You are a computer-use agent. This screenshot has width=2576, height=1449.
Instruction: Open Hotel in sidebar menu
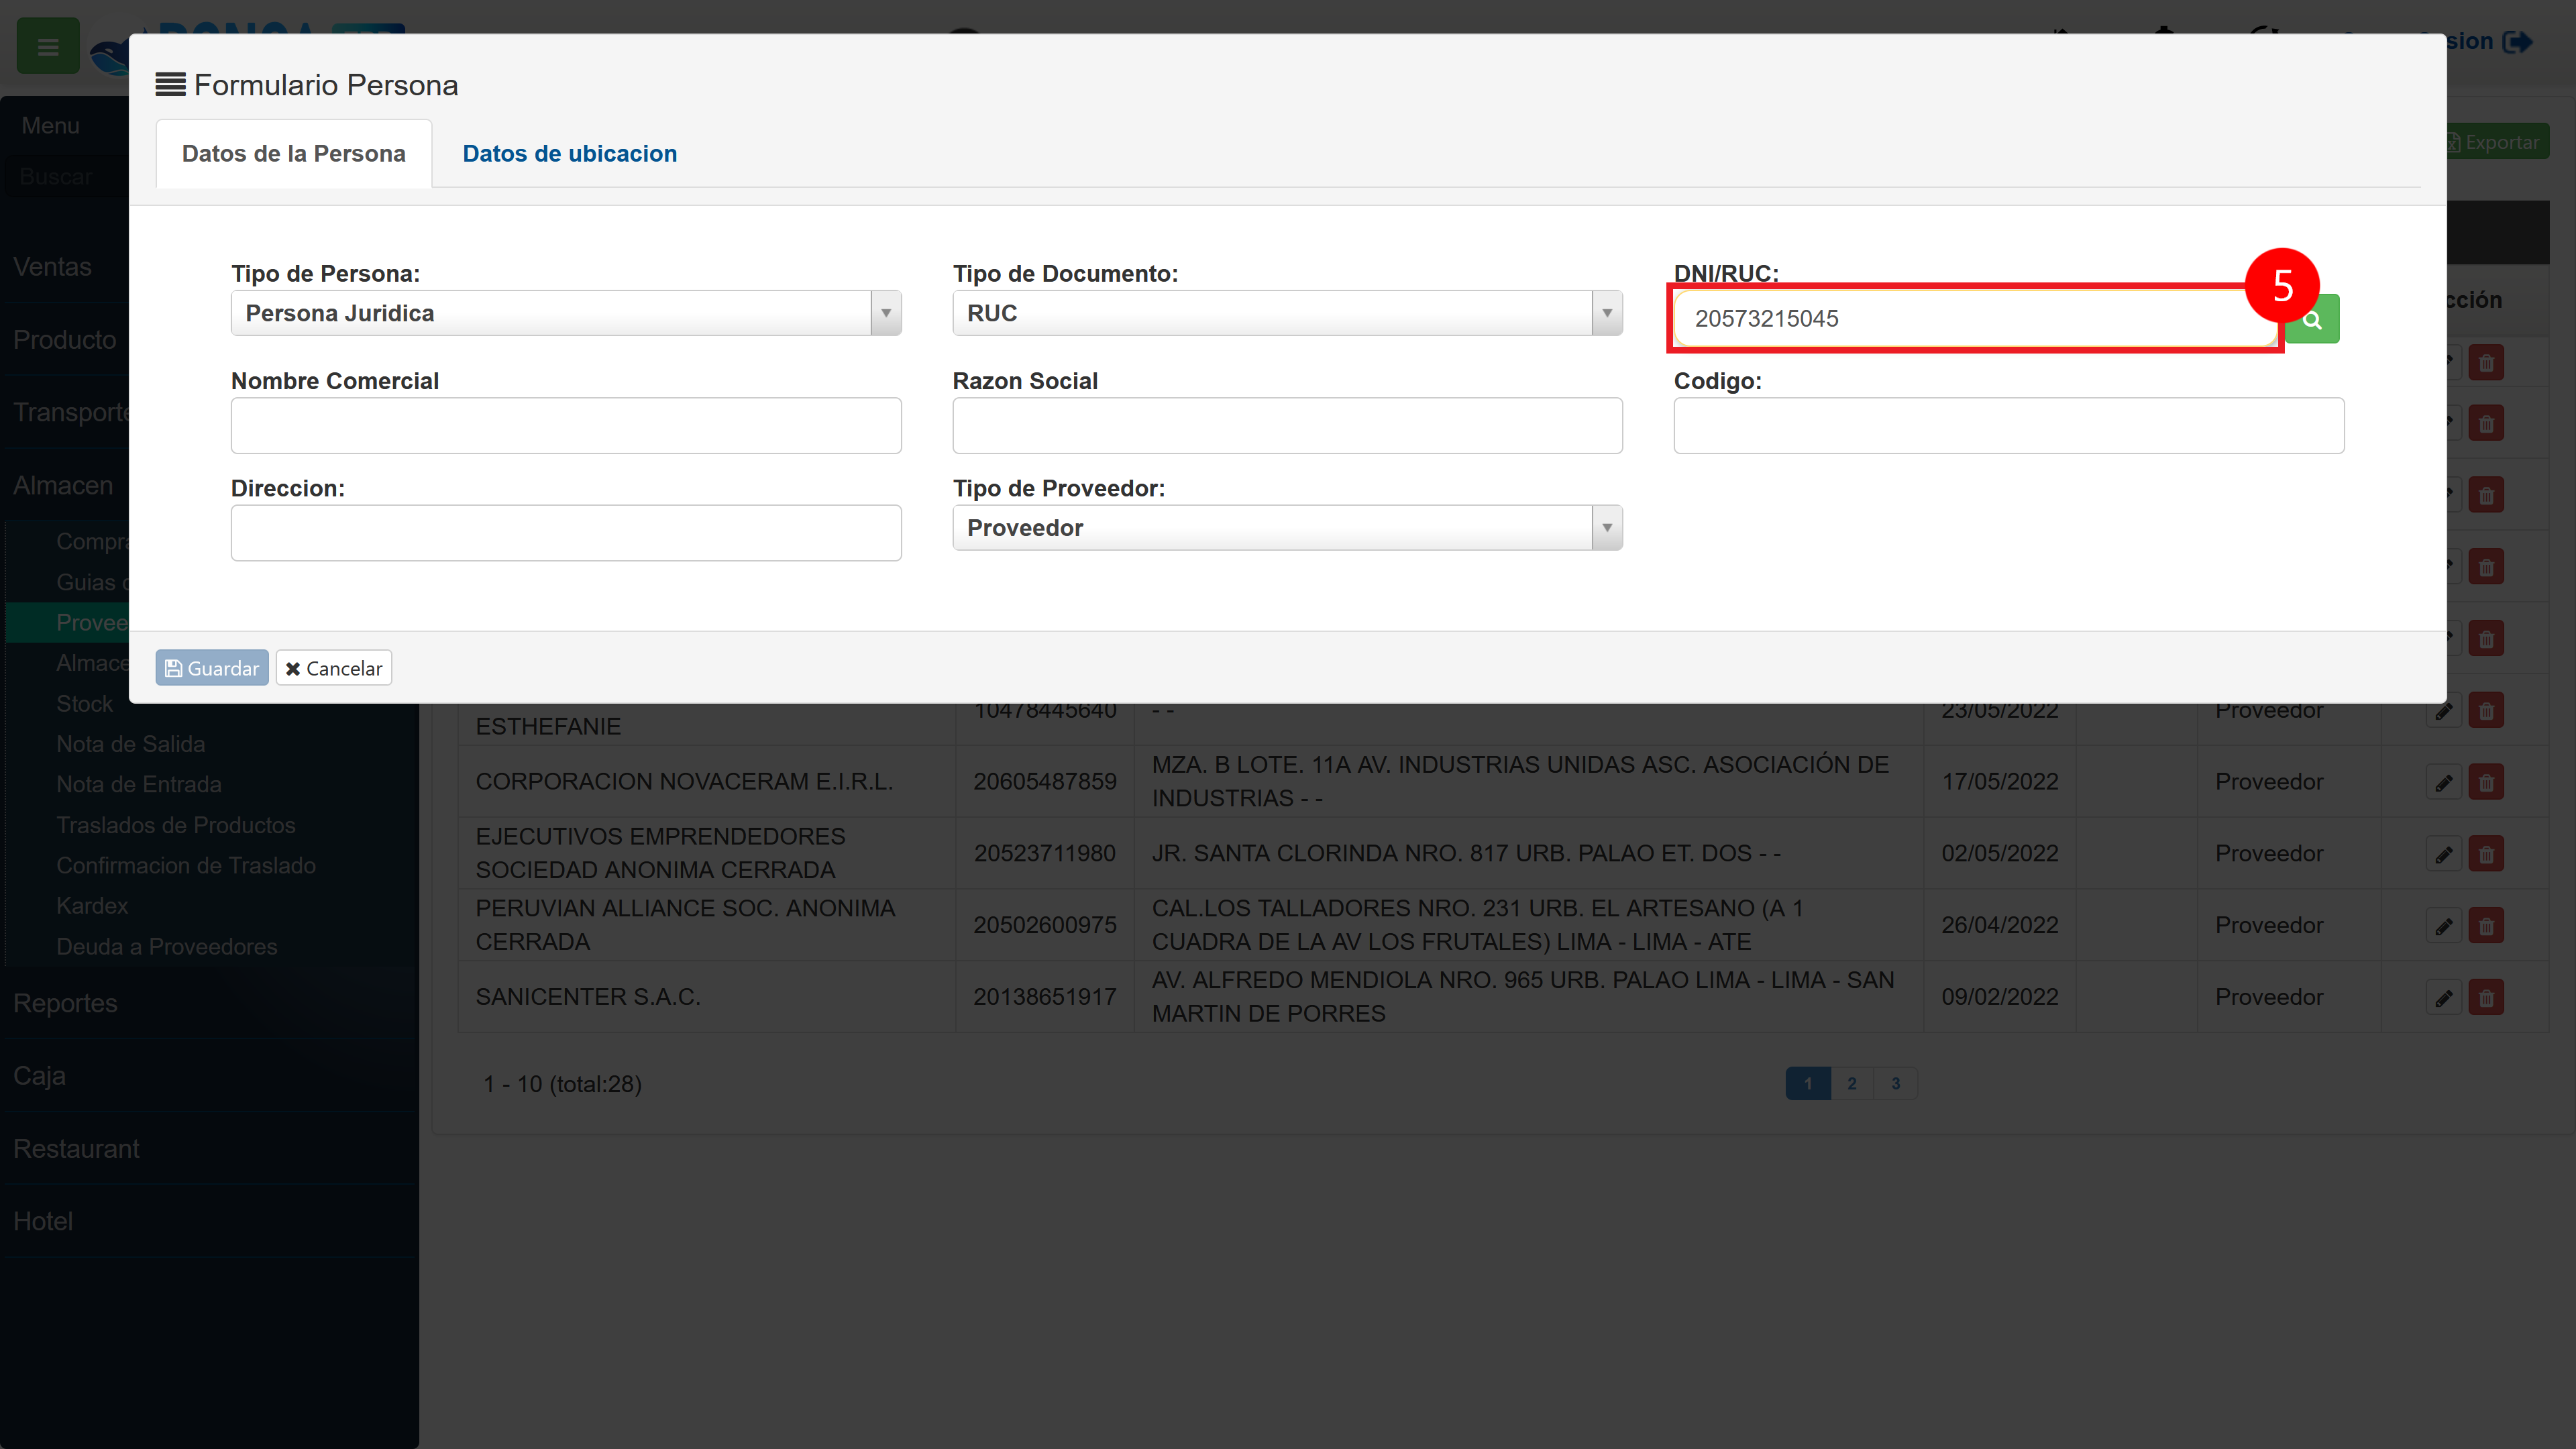tap(43, 1221)
